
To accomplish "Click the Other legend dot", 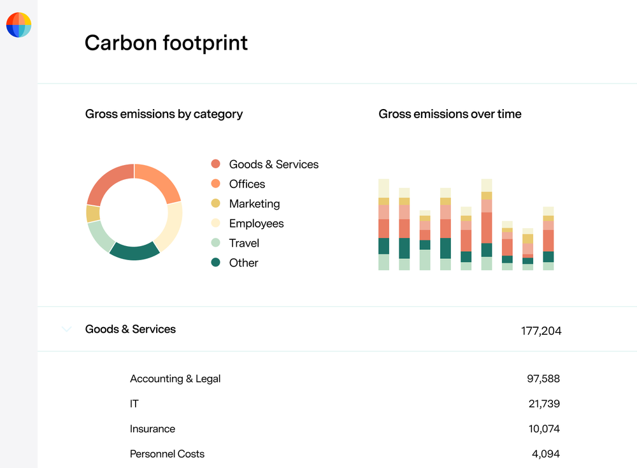I will coord(216,262).
